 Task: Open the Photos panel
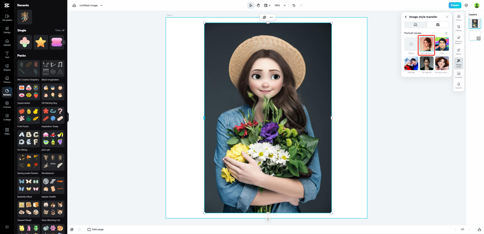7,80
